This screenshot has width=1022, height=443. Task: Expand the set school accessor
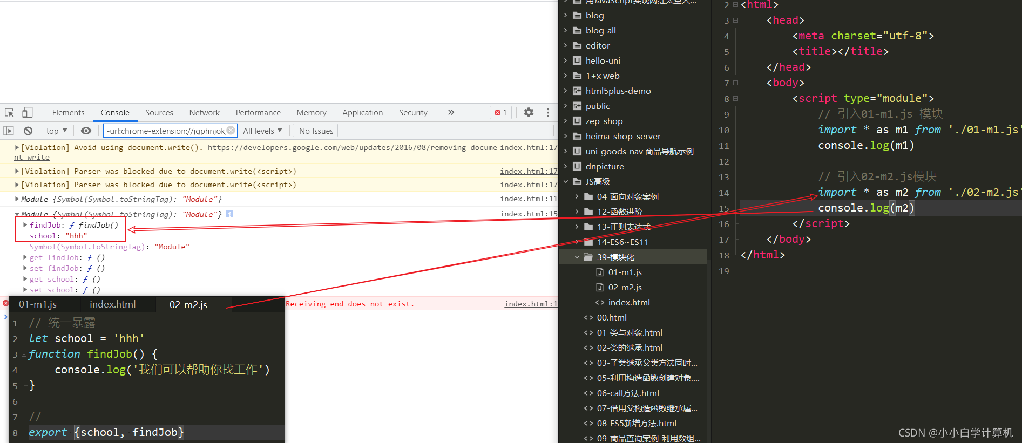(25, 290)
